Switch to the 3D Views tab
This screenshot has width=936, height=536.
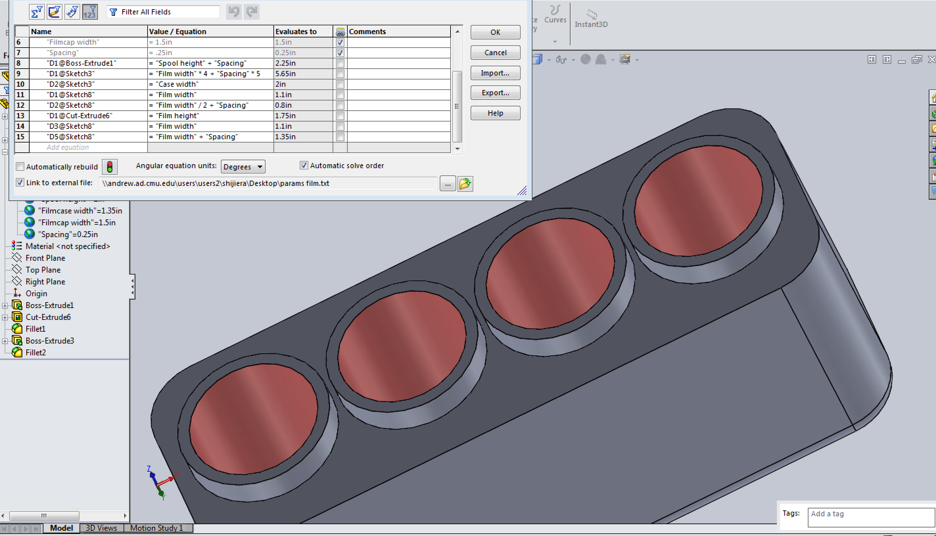[101, 528]
